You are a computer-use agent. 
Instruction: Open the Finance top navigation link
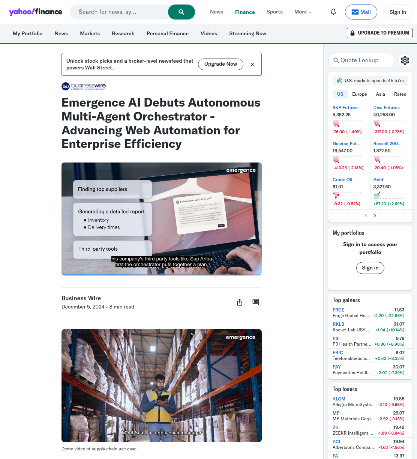[245, 12]
